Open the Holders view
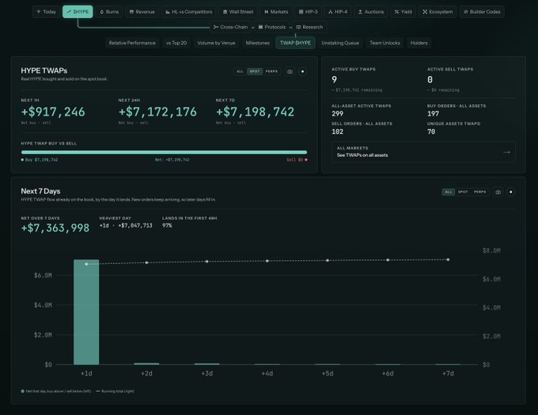This screenshot has height=415, width=538. click(x=419, y=43)
